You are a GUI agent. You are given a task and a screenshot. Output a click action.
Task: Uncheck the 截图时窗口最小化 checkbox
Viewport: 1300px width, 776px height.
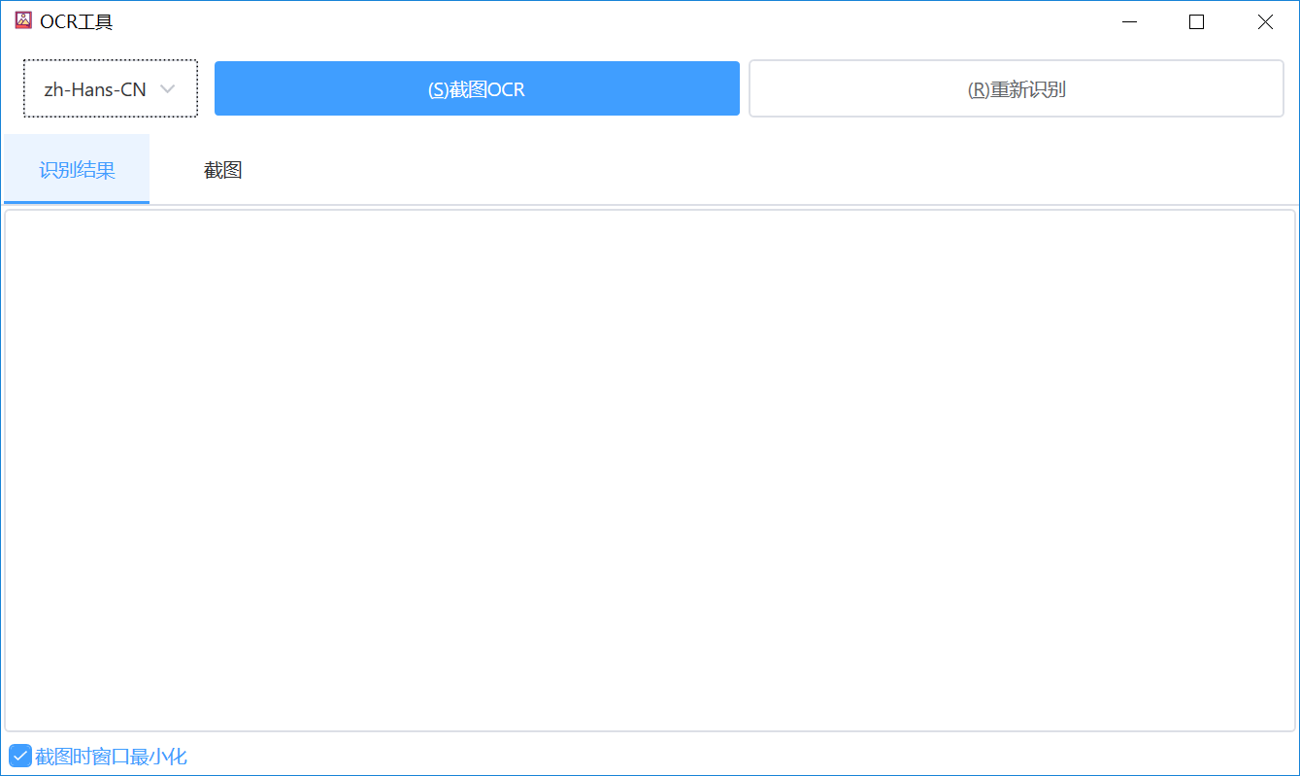point(20,756)
